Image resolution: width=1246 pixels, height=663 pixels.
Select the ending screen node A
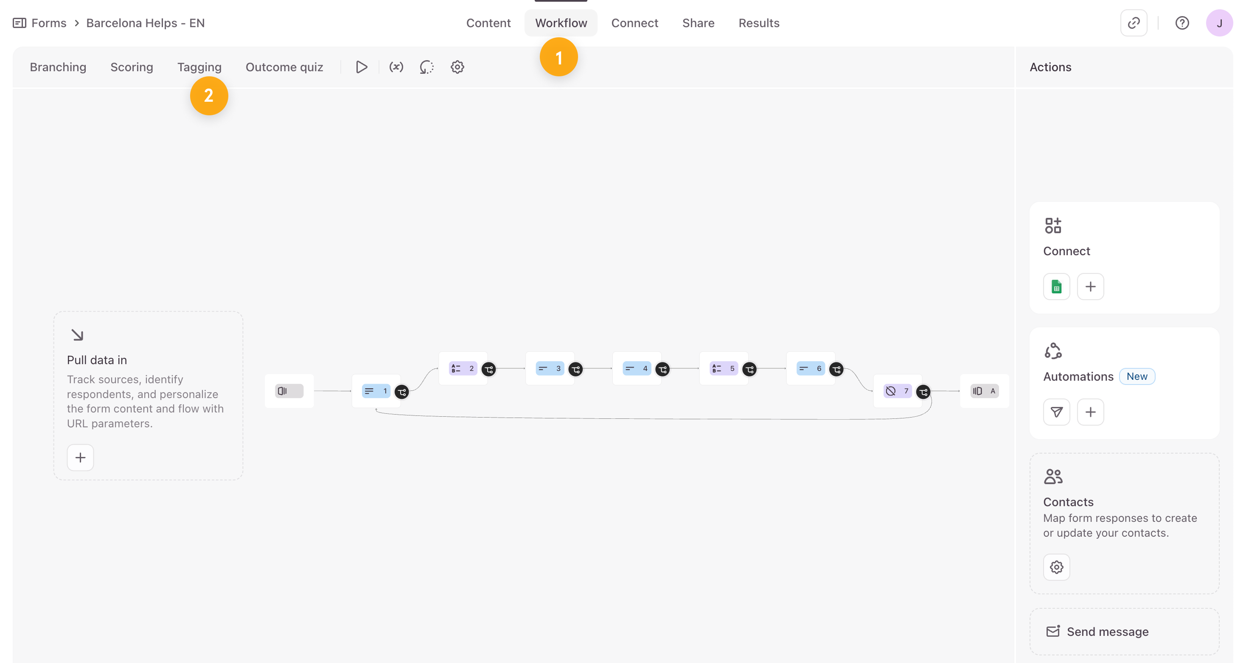pyautogui.click(x=984, y=390)
